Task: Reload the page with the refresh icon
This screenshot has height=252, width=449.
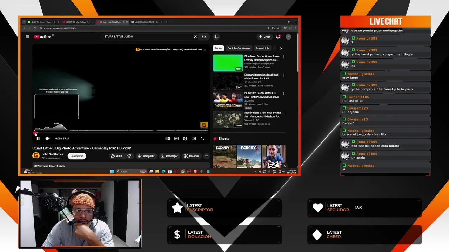Action: (x=34, y=28)
